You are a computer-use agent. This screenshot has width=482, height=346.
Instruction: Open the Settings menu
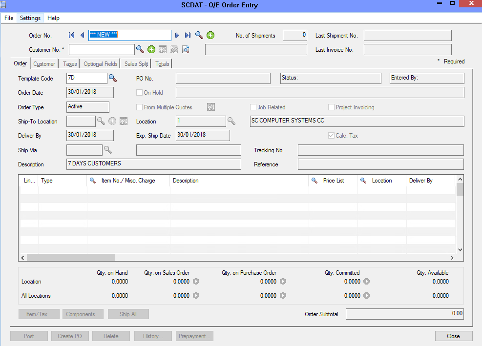30,18
